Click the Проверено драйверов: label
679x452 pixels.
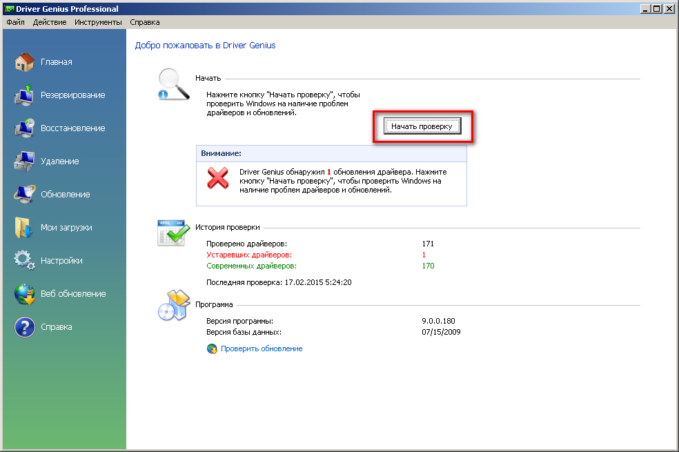point(246,244)
